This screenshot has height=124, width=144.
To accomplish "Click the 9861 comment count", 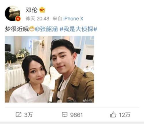I will 76,115.
